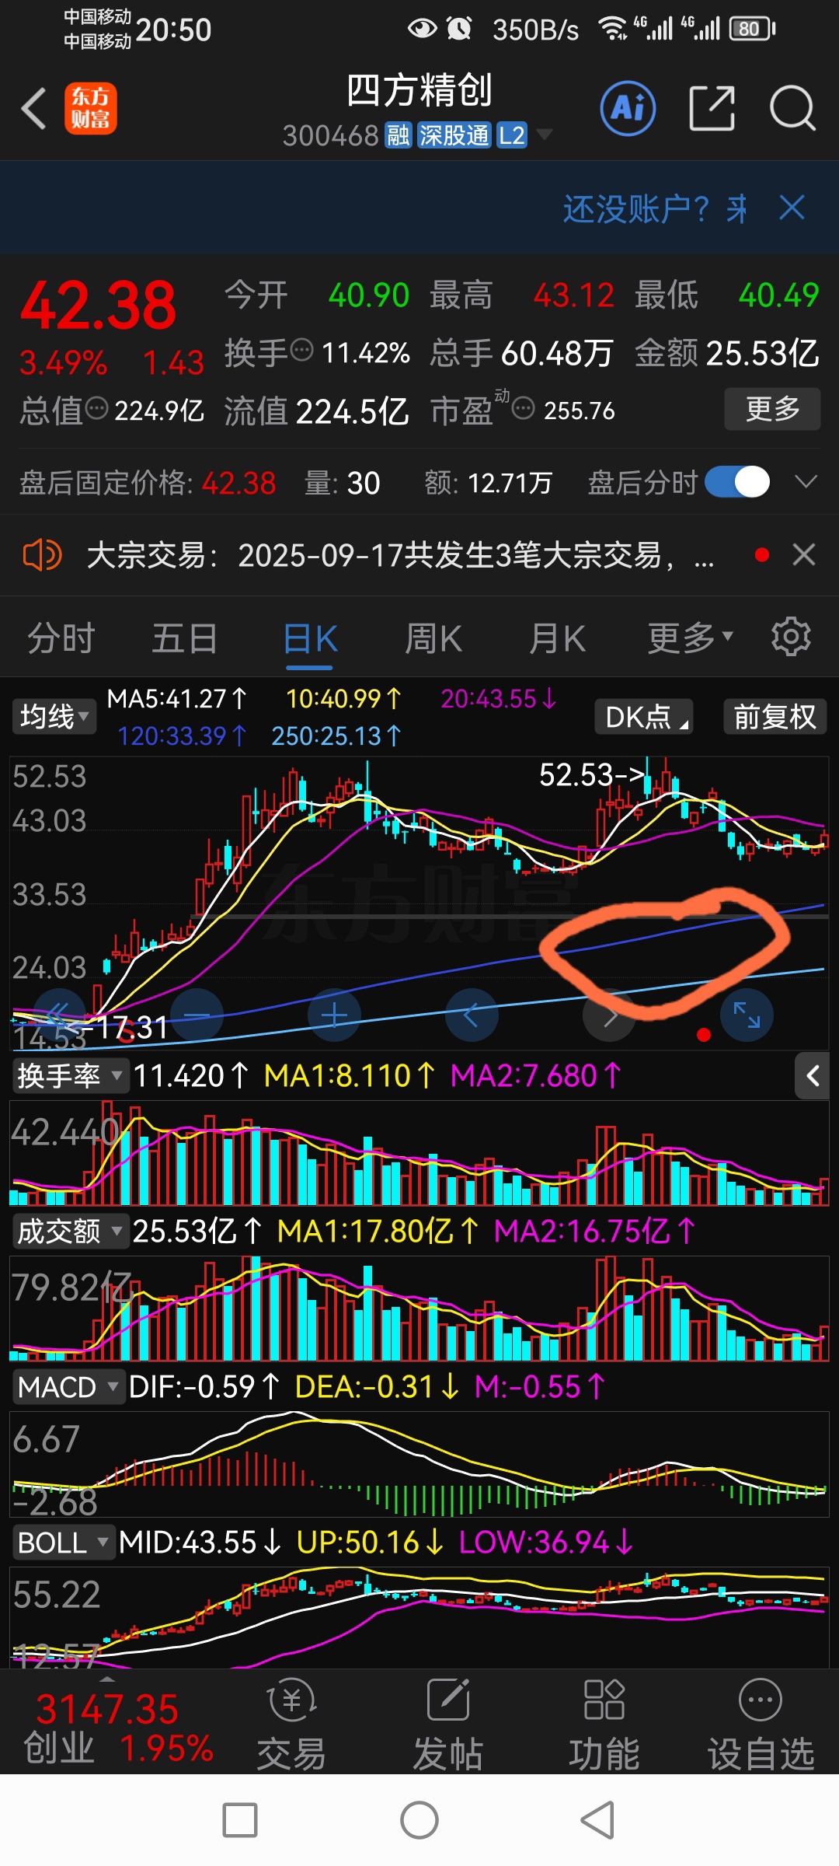
Task: Select the 日K chart tab
Action: point(310,640)
